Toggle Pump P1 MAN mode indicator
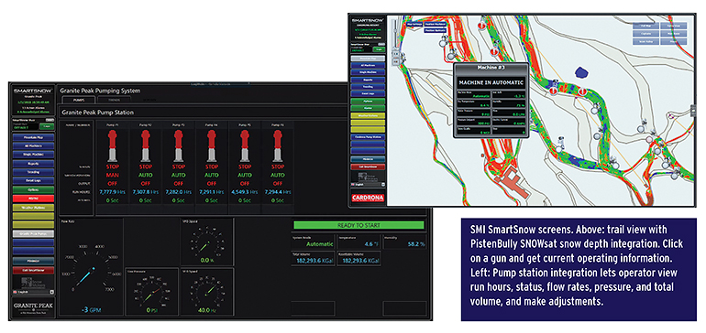Screen dimensions: 706x333 point(112,176)
